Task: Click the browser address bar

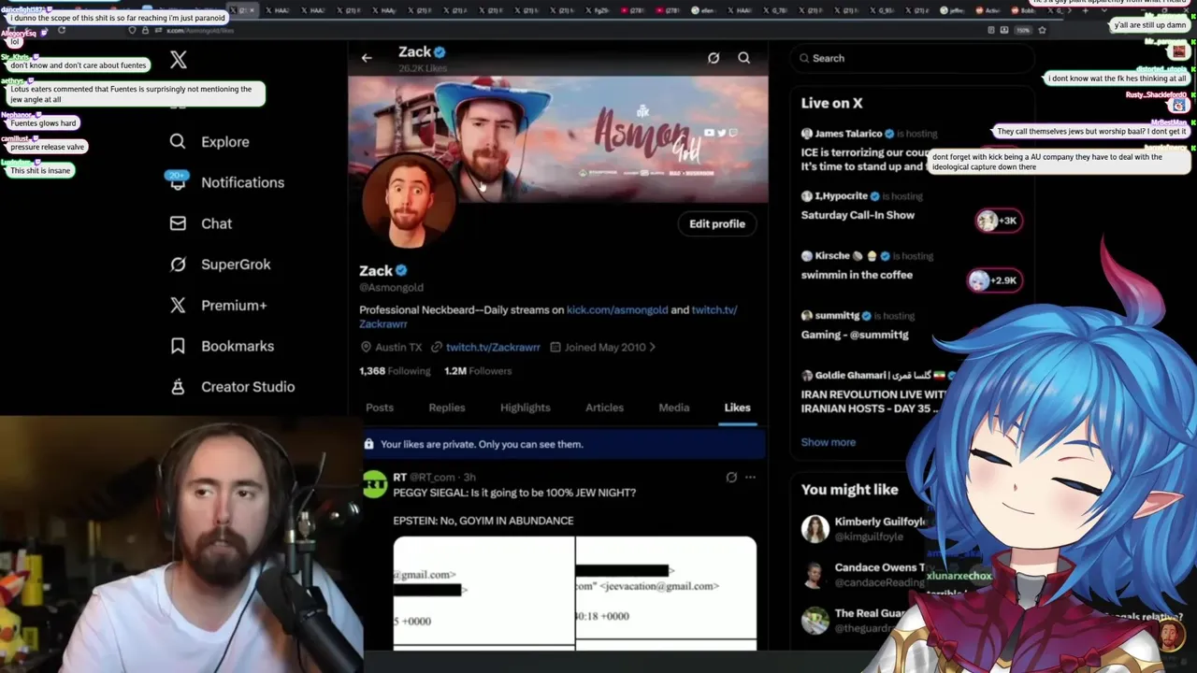Action: [x=561, y=30]
